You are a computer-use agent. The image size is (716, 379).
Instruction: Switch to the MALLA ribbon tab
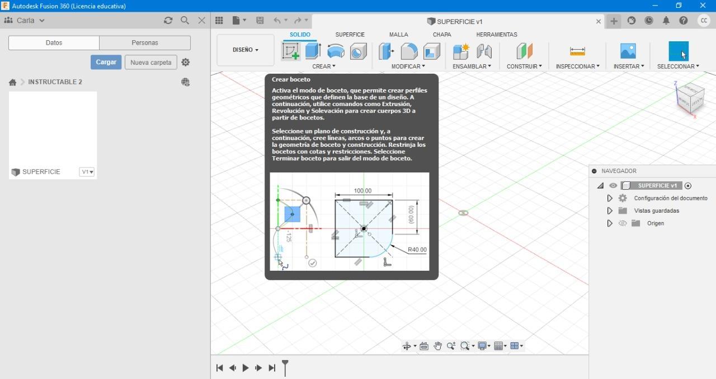click(399, 35)
